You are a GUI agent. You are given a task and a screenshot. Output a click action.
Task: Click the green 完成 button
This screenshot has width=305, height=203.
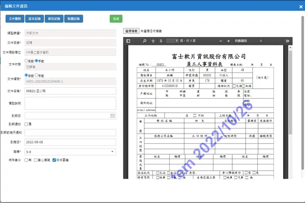[x=116, y=19]
